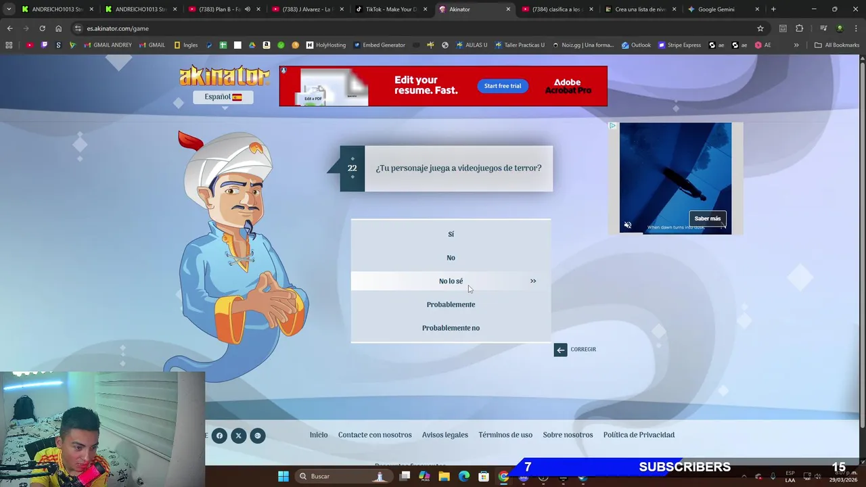This screenshot has height=487, width=866.
Task: Open the All Bookmarks folder
Action: click(837, 45)
